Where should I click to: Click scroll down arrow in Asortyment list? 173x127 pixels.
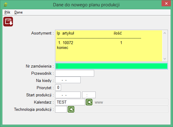point(165,59)
